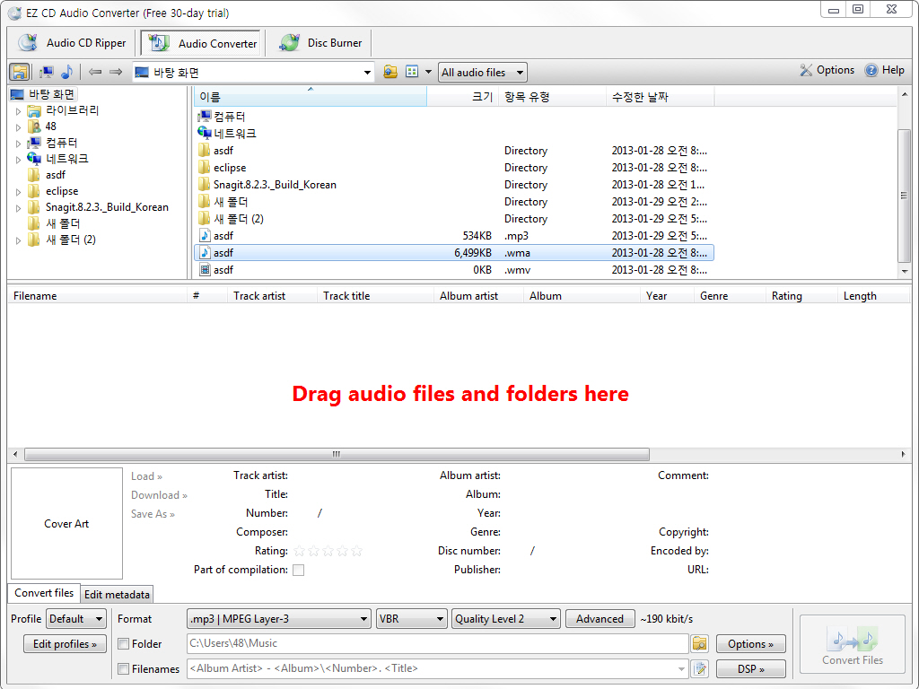
Task: Go forward with the right arrow
Action: [116, 72]
